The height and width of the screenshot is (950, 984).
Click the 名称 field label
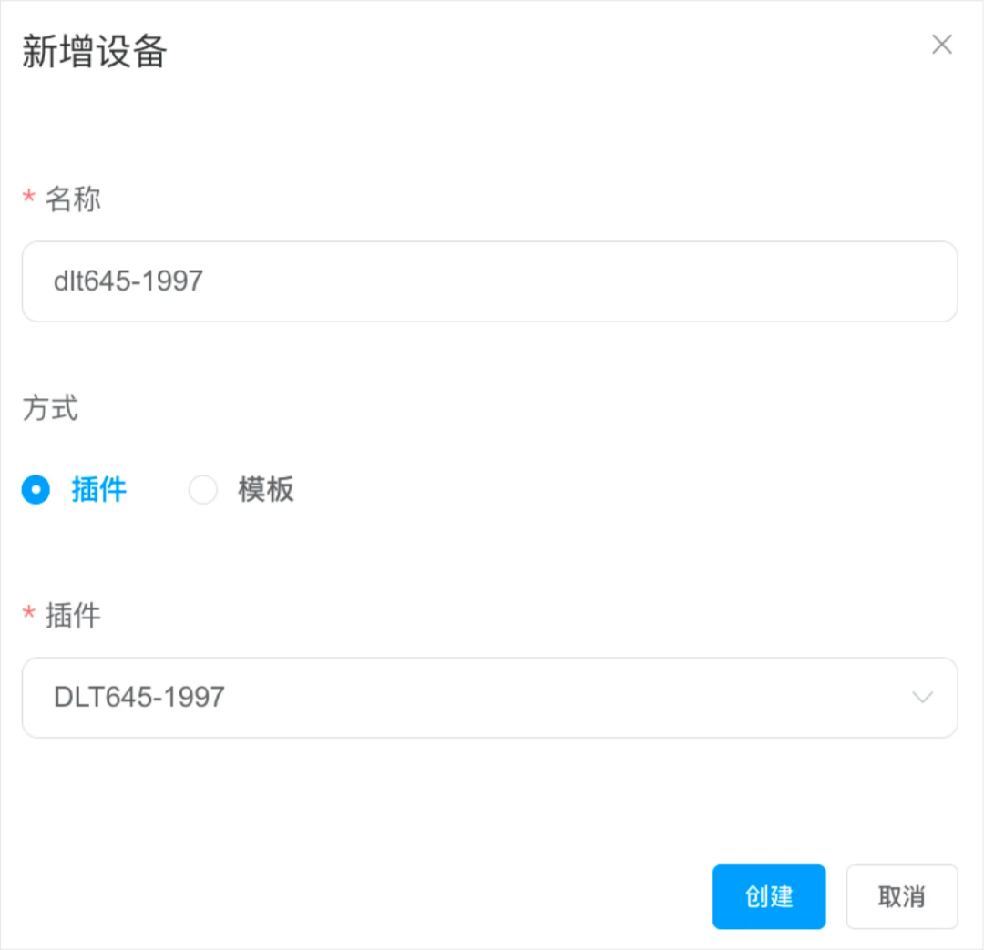(x=73, y=199)
